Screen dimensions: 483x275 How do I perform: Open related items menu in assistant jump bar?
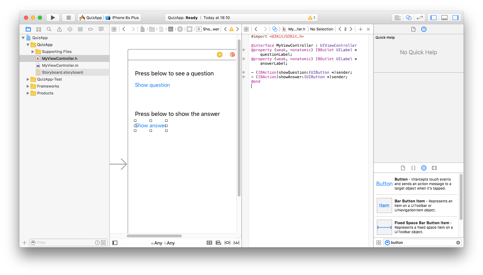pos(246,29)
